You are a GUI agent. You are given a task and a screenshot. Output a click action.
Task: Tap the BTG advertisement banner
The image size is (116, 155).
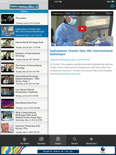click(x=58, y=150)
